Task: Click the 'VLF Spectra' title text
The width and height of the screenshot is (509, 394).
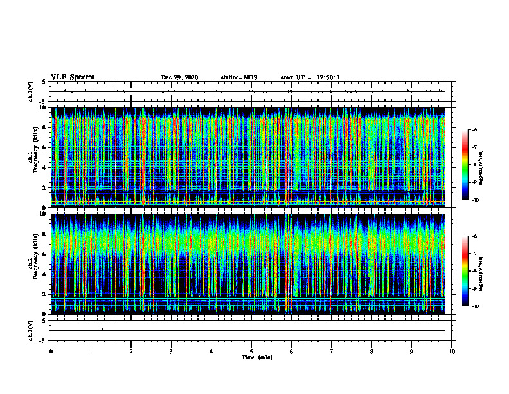Action: pyautogui.click(x=73, y=77)
